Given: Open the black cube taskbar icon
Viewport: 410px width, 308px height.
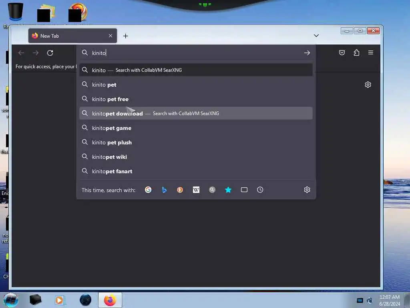Looking at the screenshot, I should (35, 300).
